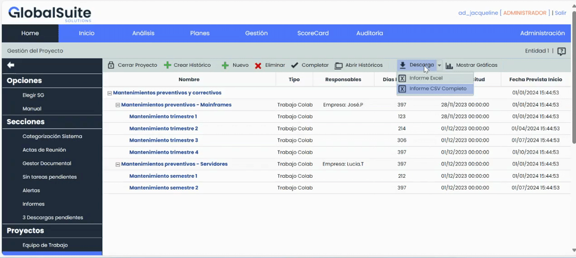Screen dimensions: 576x258
Task: Select Informe Excel from download menu
Action: click(x=426, y=78)
